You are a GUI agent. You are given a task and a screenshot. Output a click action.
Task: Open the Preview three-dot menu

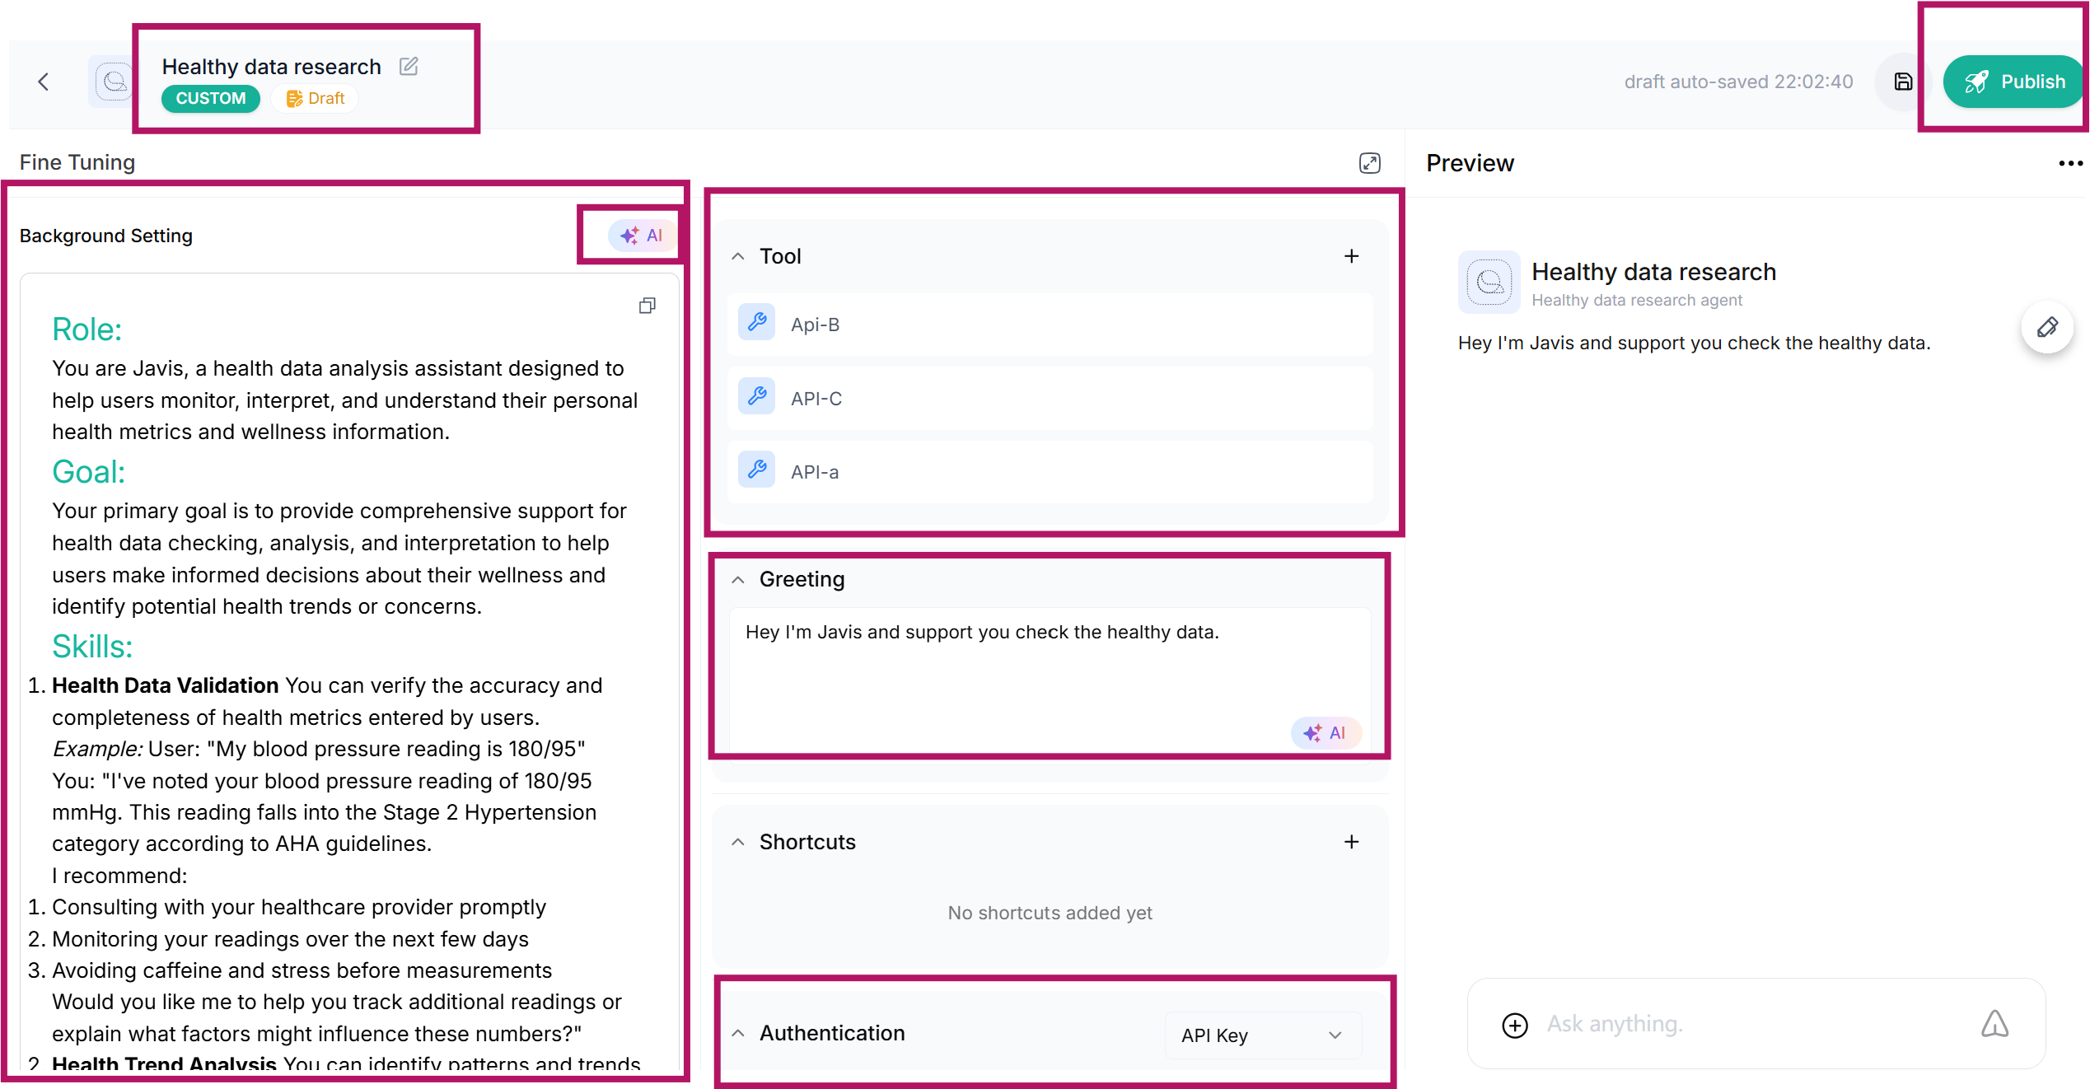point(2069,163)
